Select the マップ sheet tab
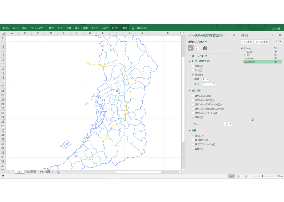Screen dimensions: 284x202 click(20, 172)
